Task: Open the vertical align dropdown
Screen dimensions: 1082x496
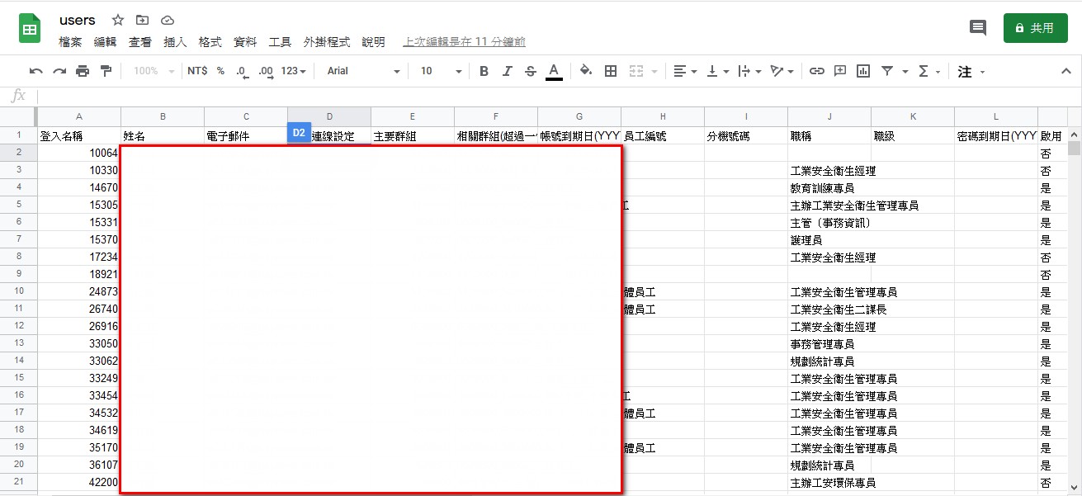Action: [718, 71]
